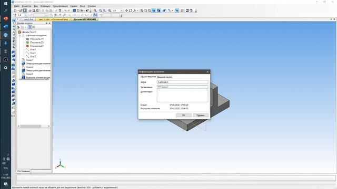Open the Спецификация menu
Screen dimensions: 337x189
(60, 6)
